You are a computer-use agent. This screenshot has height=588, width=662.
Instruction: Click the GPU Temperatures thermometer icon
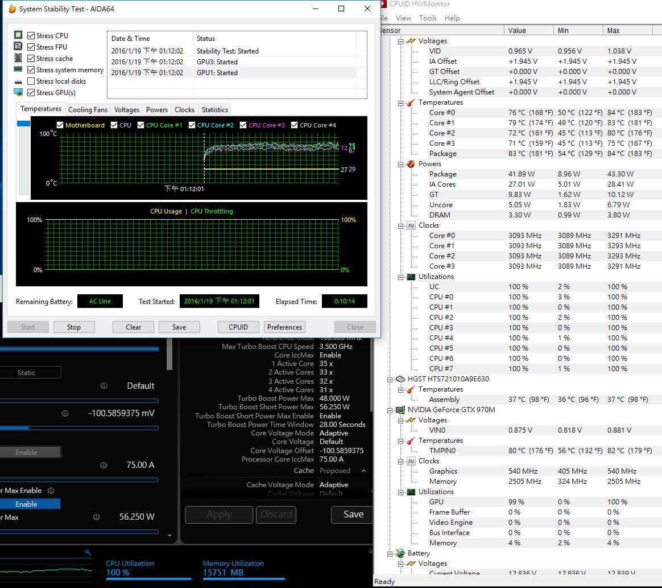(x=411, y=441)
